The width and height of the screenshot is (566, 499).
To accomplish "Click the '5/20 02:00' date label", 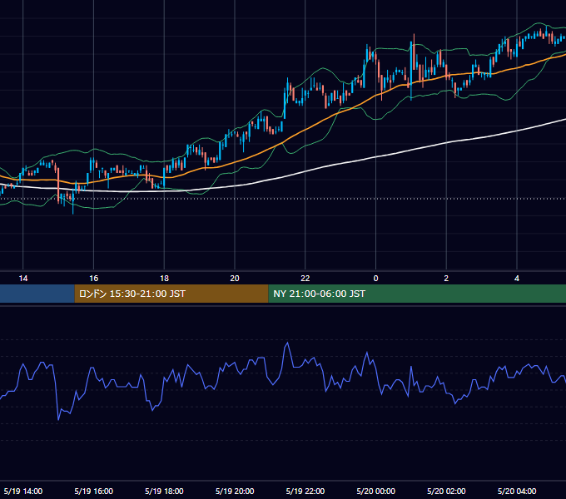I will tap(446, 491).
